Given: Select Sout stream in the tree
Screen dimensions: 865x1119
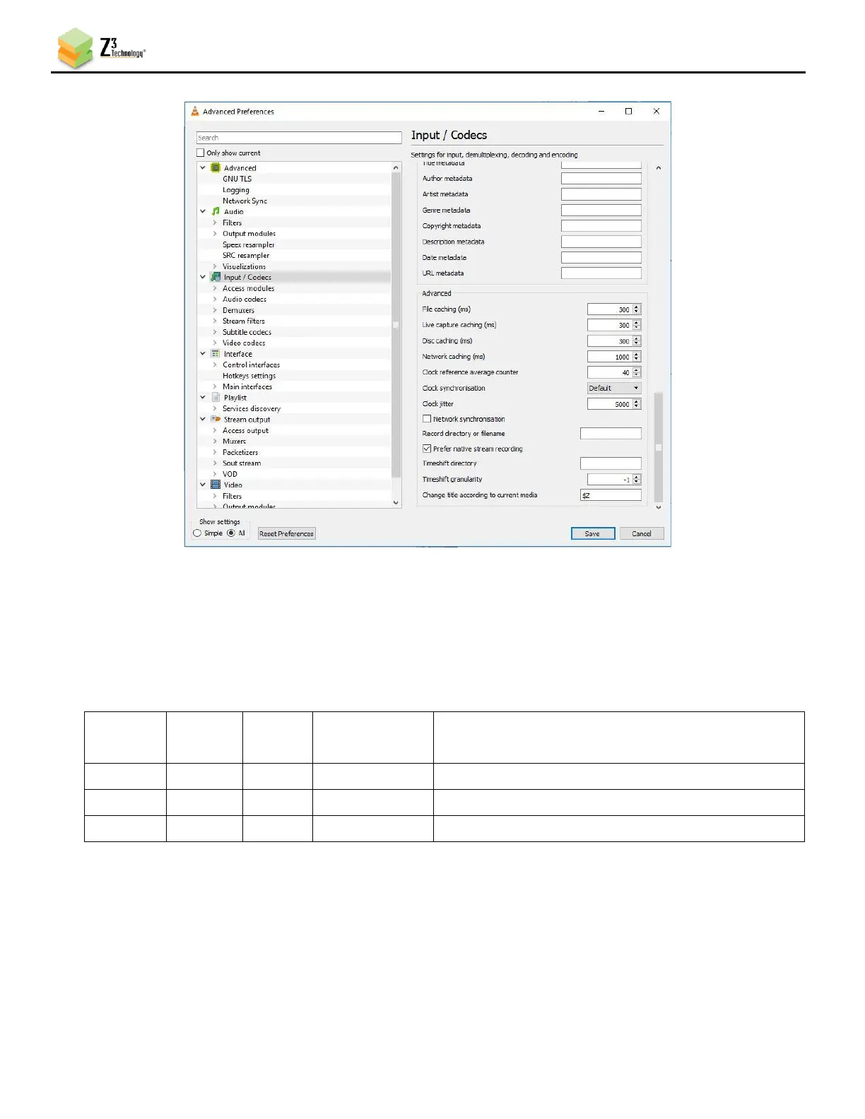Looking at the screenshot, I should pyautogui.click(x=242, y=463).
